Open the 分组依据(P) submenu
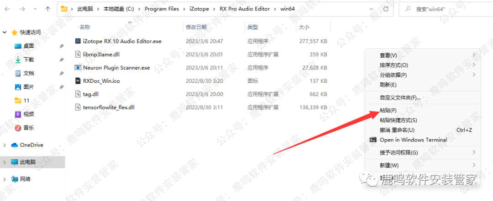Image resolution: width=493 pixels, height=201 pixels. pyautogui.click(x=422, y=75)
